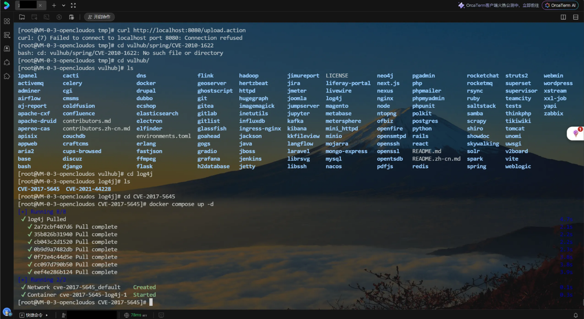Expand the session tab dropdown arrow
This screenshot has height=319, width=584.
[x=63, y=5]
